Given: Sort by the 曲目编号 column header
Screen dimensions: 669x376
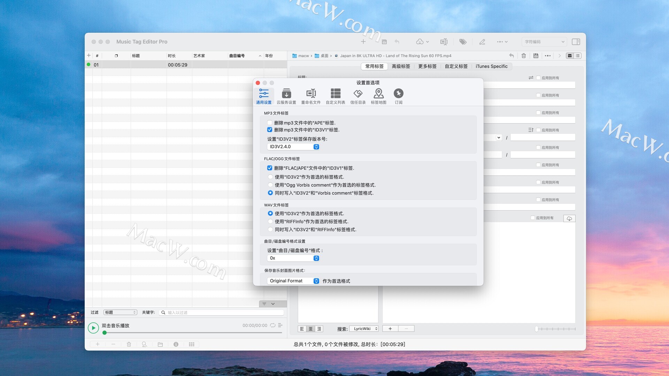Looking at the screenshot, I should 245,56.
